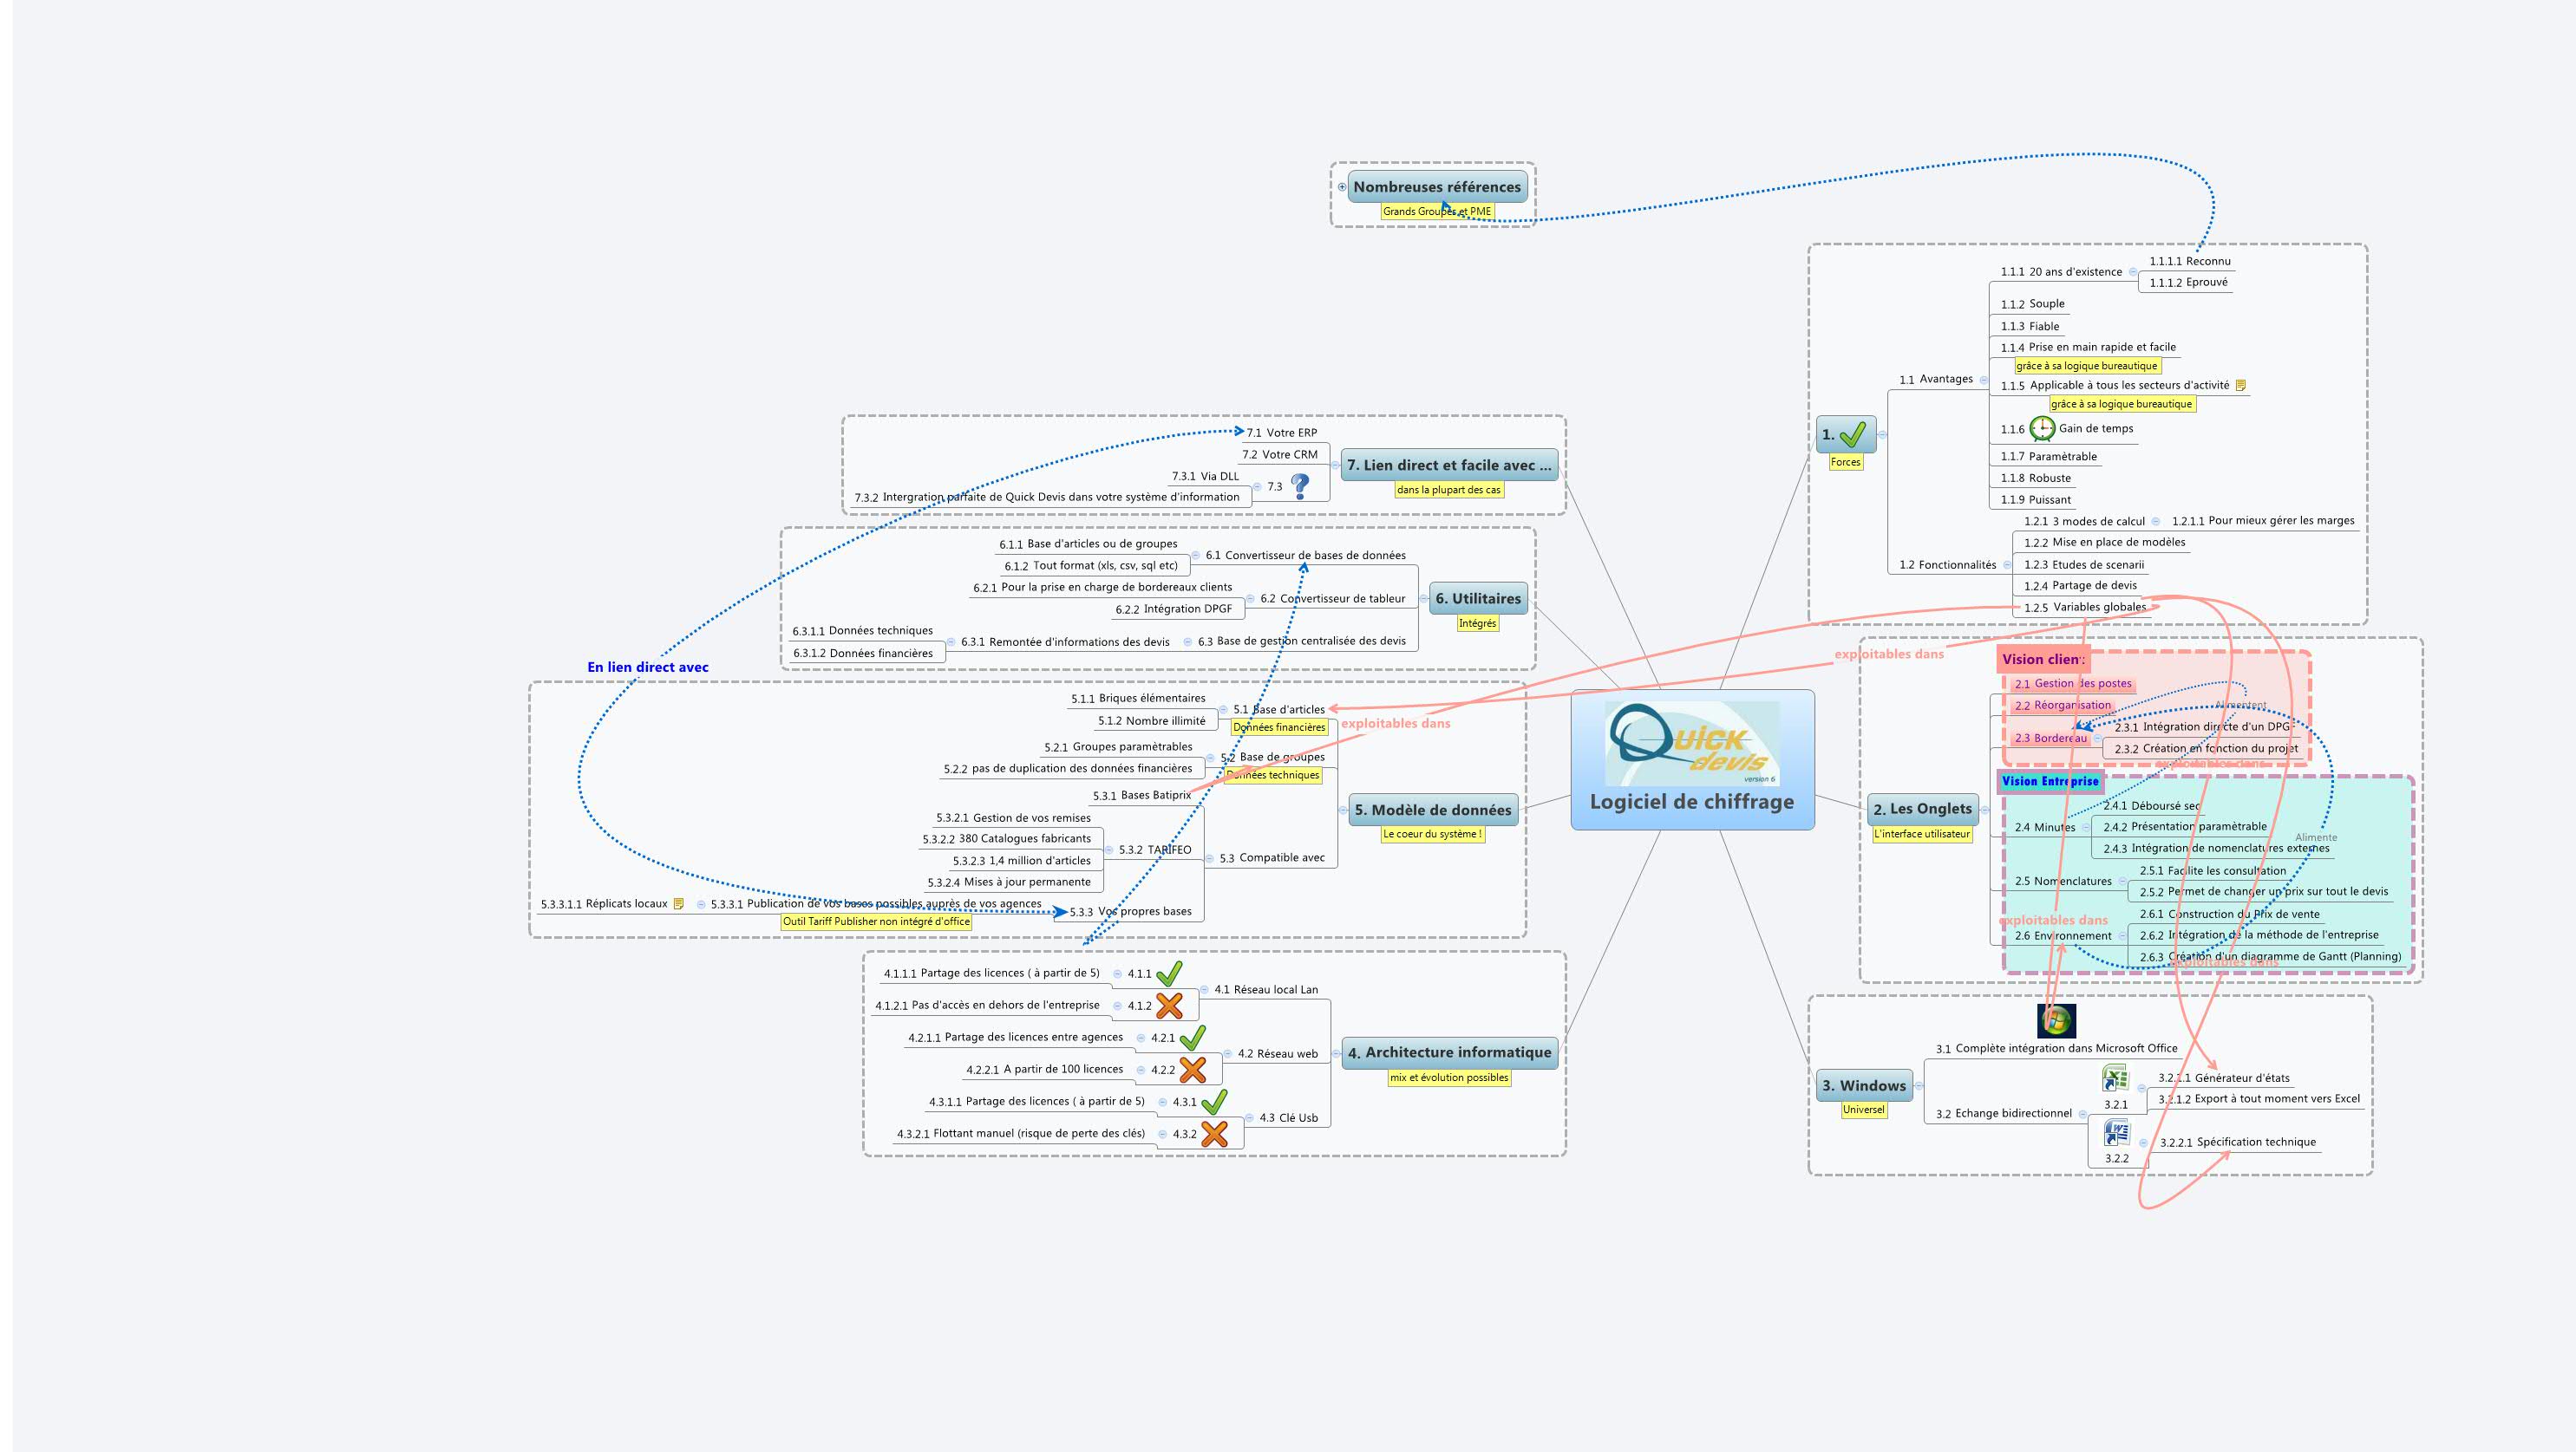Select subtopic 1.2.5 Variables globales

tap(2085, 607)
